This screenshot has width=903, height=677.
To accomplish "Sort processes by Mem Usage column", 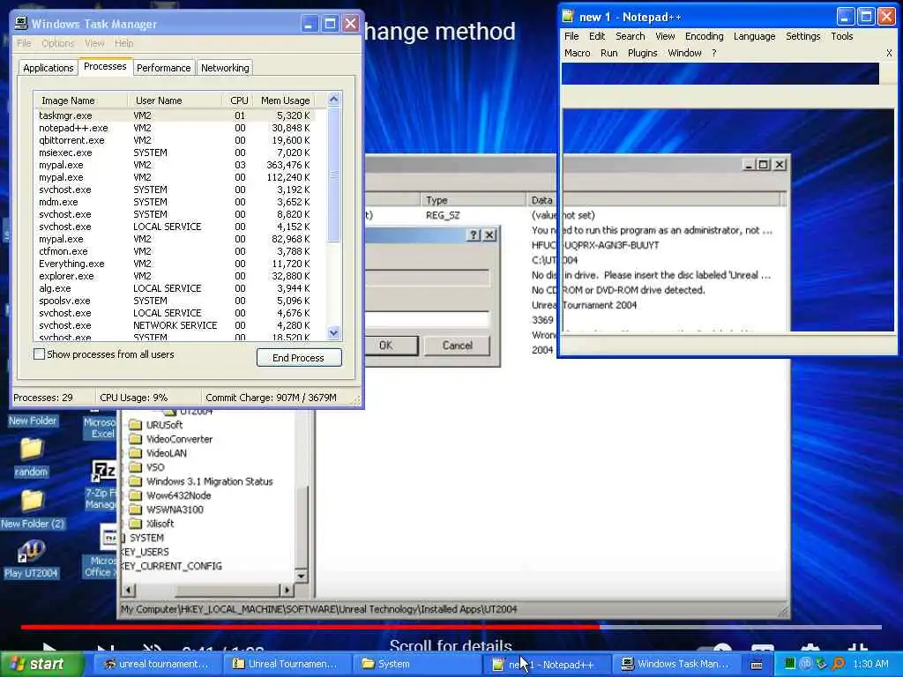I will click(285, 100).
